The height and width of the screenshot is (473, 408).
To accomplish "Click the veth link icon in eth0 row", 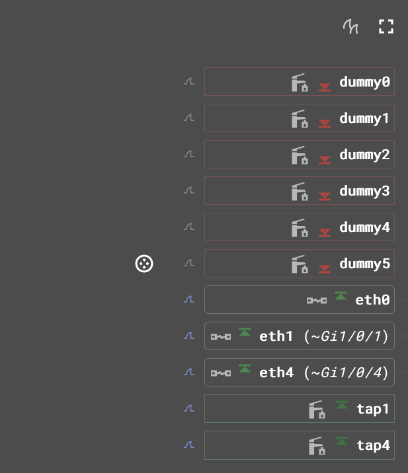I will pos(317,301).
